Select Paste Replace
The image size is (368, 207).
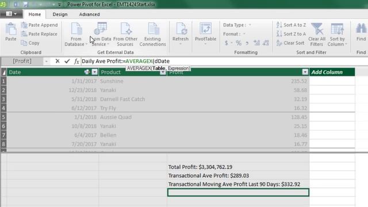(39, 34)
